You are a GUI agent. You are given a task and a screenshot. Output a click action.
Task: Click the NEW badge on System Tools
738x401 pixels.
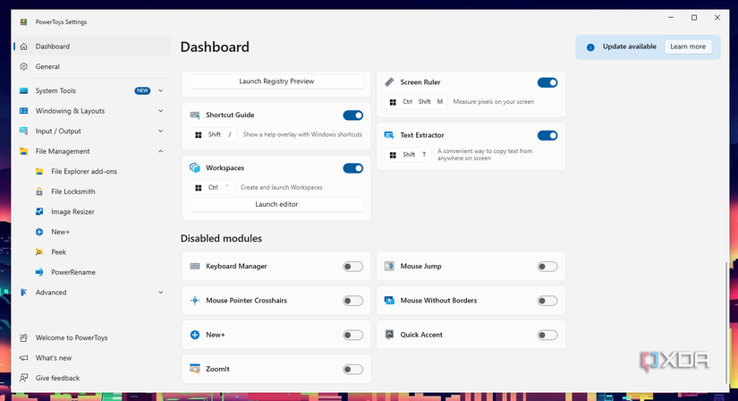coord(142,91)
